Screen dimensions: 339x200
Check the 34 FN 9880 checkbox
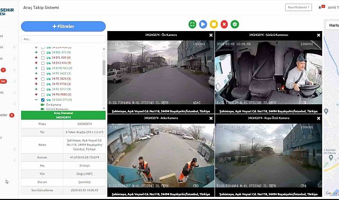click(x=43, y=95)
